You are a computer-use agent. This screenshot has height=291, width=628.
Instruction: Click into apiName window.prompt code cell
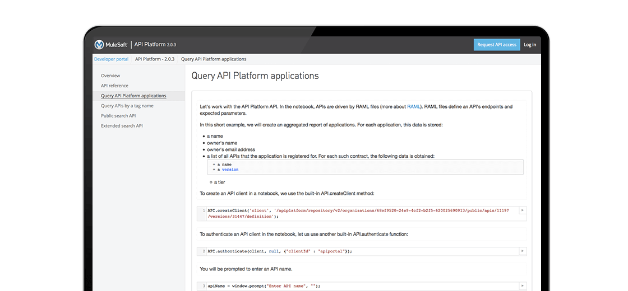click(x=362, y=286)
